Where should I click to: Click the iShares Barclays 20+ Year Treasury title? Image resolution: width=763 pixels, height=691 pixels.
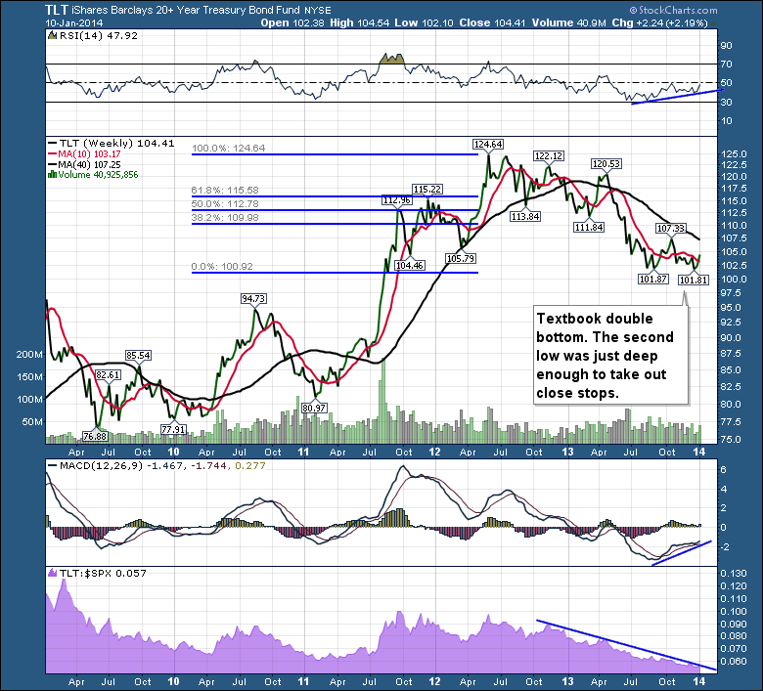tap(186, 10)
